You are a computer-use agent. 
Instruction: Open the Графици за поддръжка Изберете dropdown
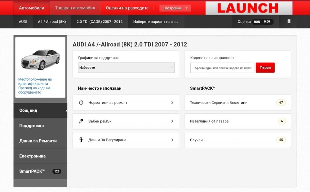coord(126,68)
